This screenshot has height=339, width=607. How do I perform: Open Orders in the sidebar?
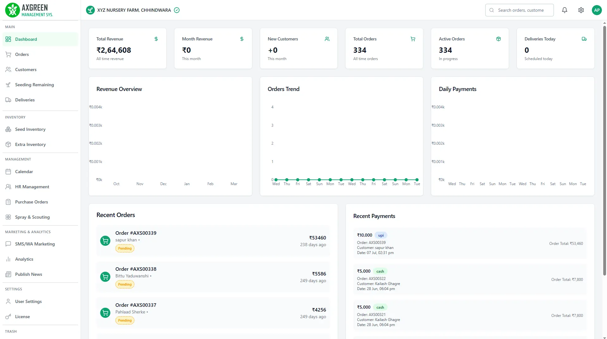click(x=22, y=54)
